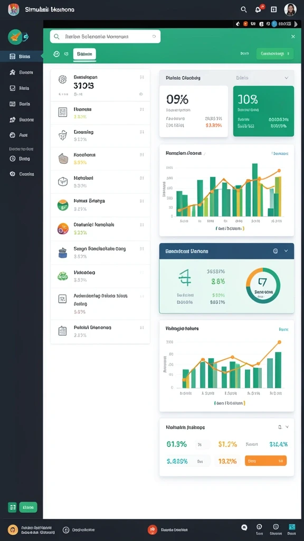Screen dimensions: 304x541
Task: Toggle the circle switch in dark blue card header
Action: click(275, 251)
